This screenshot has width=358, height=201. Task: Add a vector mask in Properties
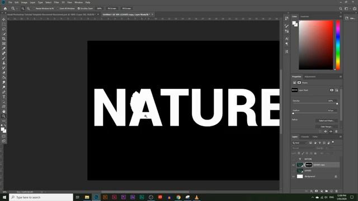337,90
